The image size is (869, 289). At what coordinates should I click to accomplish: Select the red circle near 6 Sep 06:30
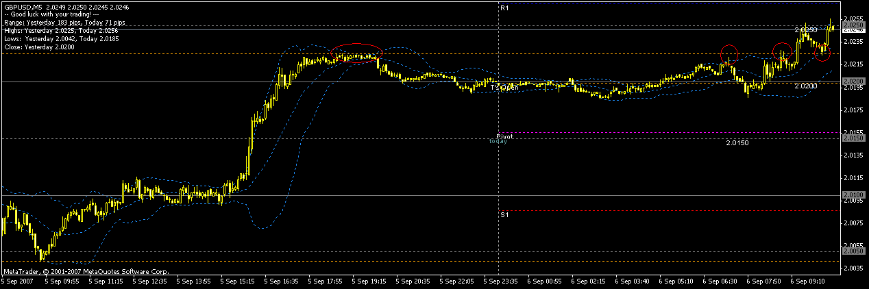tap(729, 53)
